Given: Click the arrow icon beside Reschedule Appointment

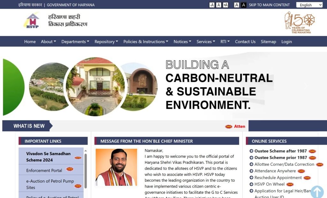Looking at the screenshot, I should pyautogui.click(x=251, y=178).
